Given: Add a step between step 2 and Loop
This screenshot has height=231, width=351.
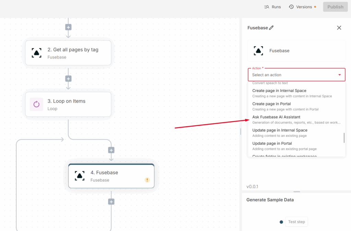Looking at the screenshot, I should point(68,78).
